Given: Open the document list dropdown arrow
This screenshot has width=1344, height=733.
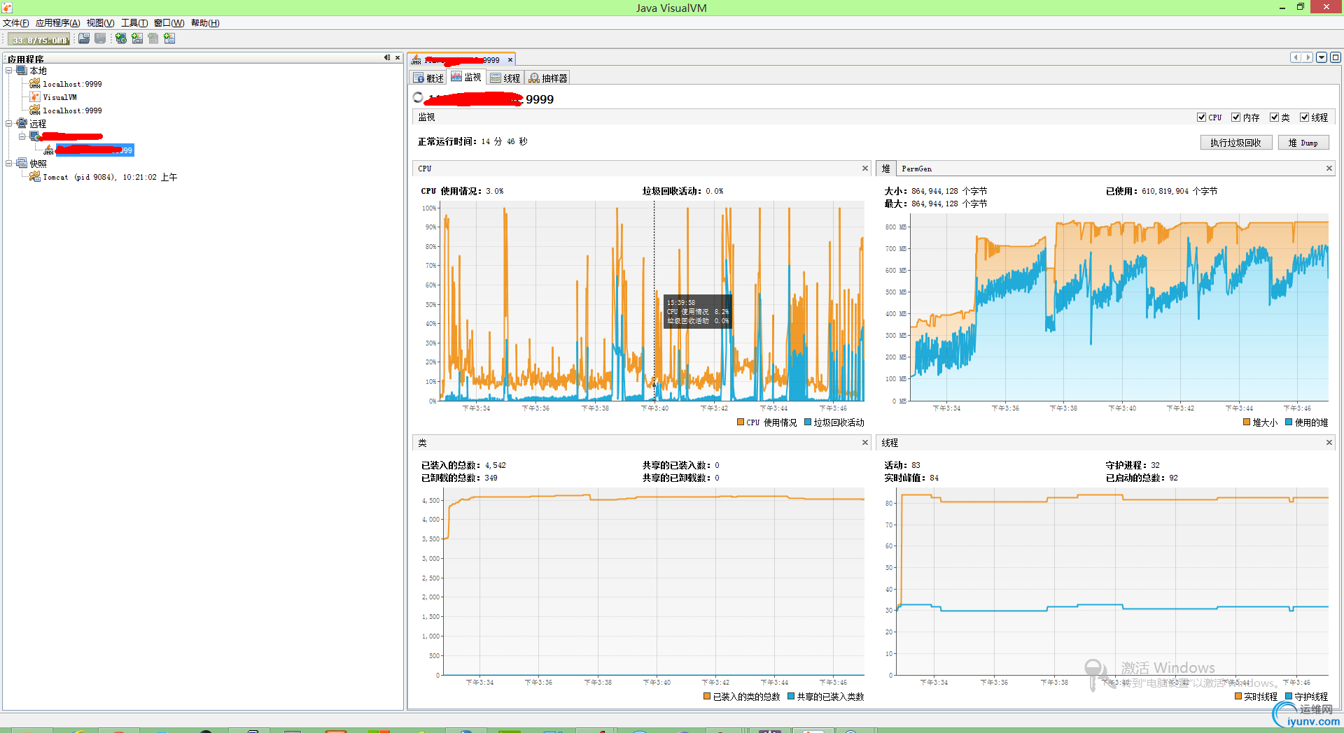Looking at the screenshot, I should point(1322,57).
